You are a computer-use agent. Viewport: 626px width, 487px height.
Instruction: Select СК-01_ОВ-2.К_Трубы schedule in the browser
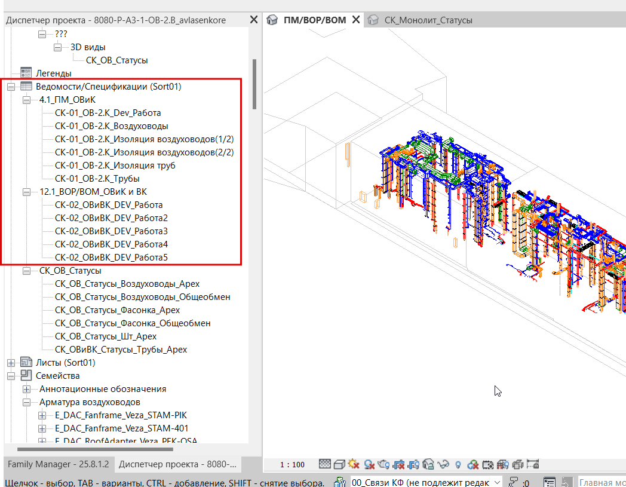tap(97, 179)
